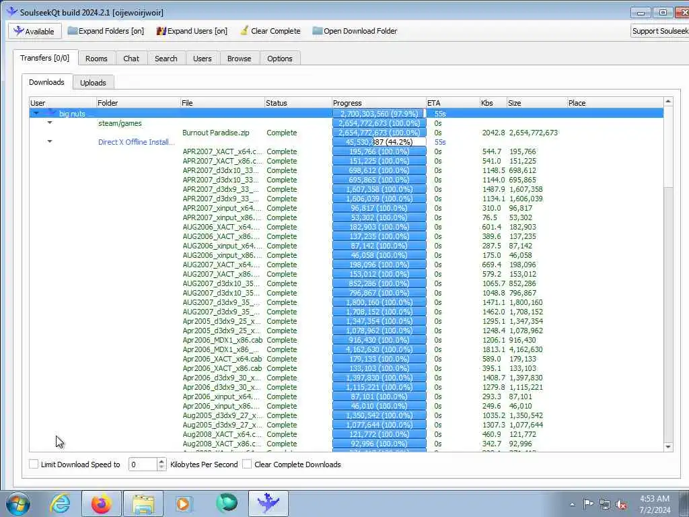Image resolution: width=689 pixels, height=517 pixels.
Task: Sort by Folder column header
Action: [x=138, y=103]
